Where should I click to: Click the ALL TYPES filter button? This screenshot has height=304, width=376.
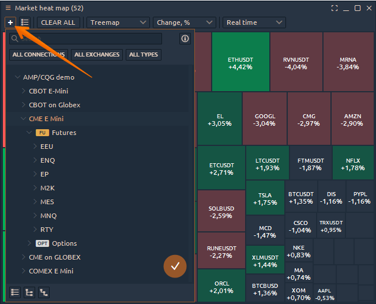point(143,55)
